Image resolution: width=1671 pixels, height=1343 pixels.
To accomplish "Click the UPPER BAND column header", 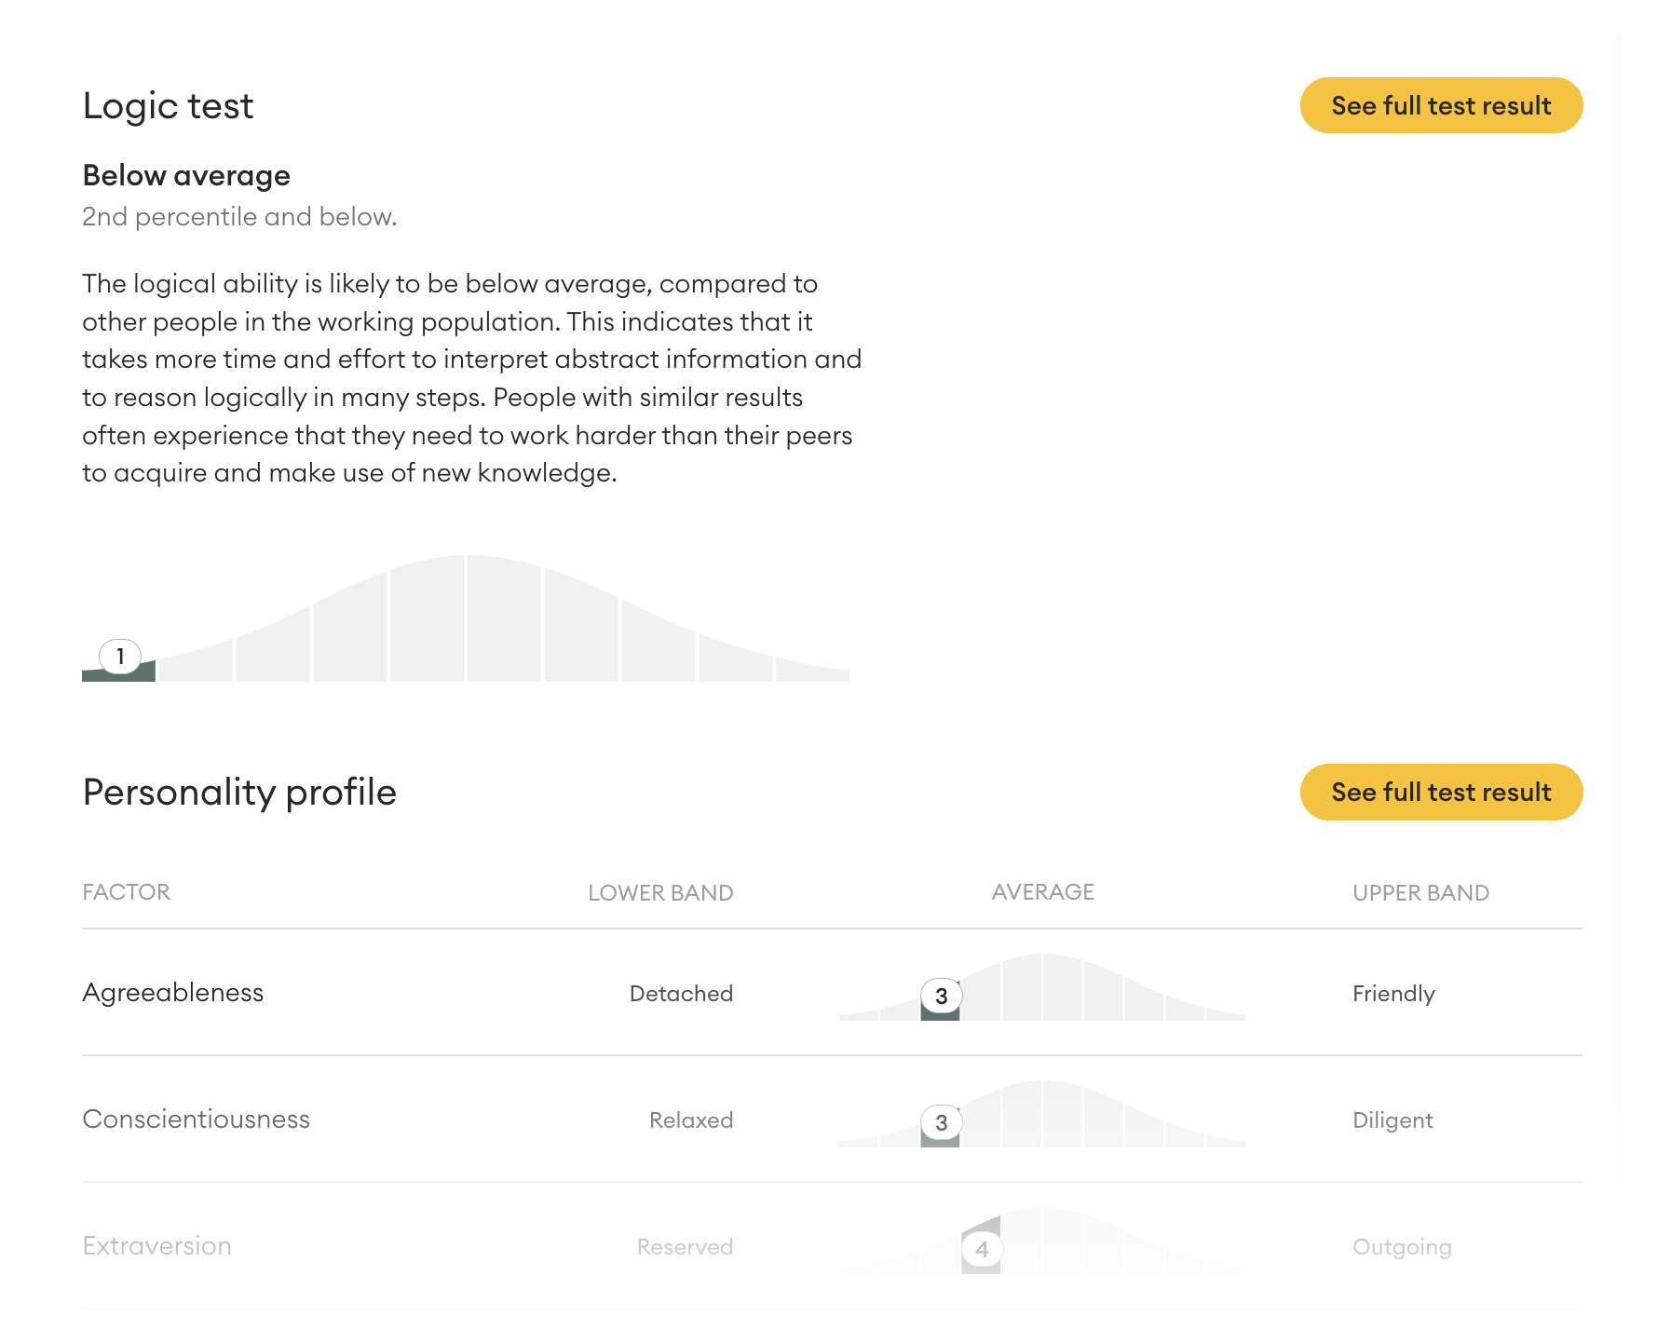I will [x=1420, y=893].
